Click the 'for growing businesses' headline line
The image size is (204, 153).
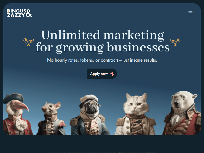coord(103,47)
